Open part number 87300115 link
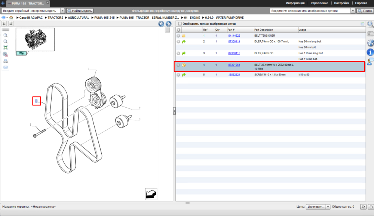This screenshot has width=374, height=216. [x=234, y=53]
